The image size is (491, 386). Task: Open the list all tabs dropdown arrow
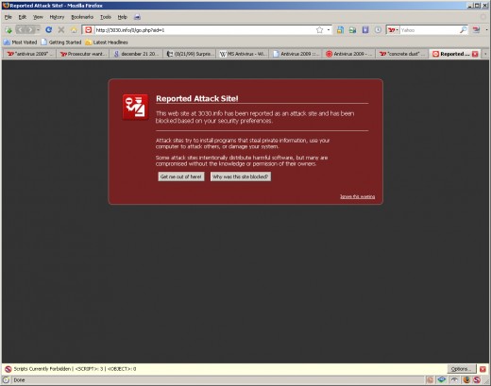pyautogui.click(x=485, y=54)
